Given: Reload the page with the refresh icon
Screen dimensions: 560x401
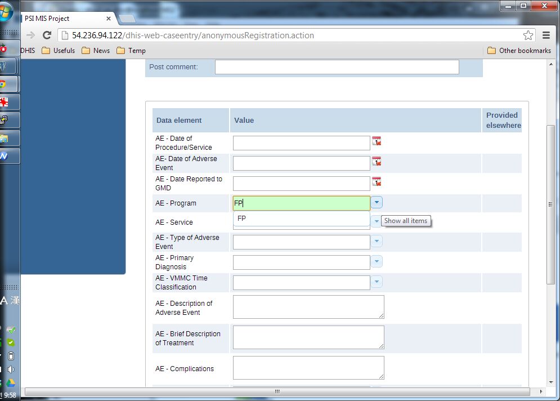Looking at the screenshot, I should [47, 35].
